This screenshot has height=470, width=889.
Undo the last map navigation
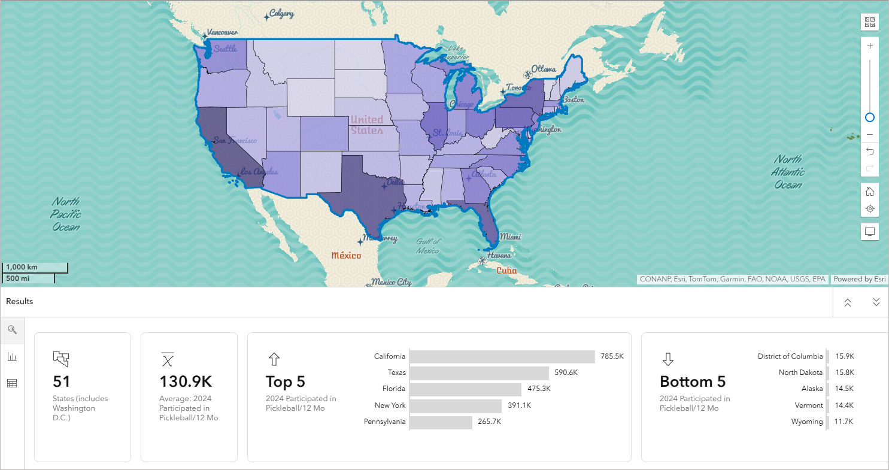pyautogui.click(x=869, y=151)
